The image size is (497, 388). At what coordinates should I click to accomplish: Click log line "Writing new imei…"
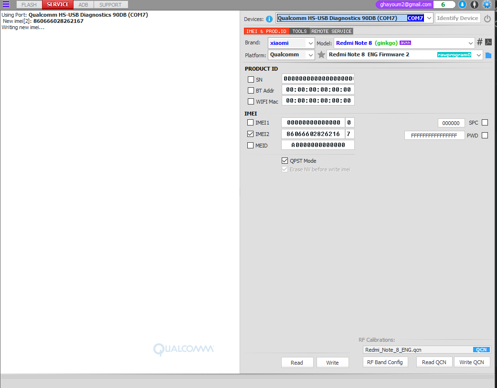point(23,27)
